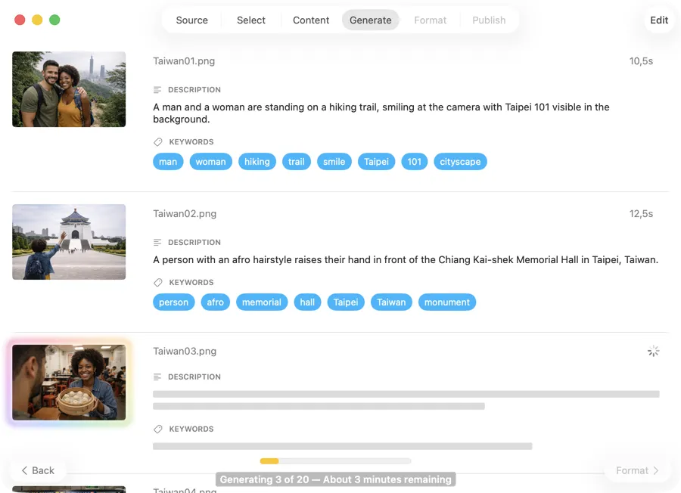
Task: Click the keywords tag icon under Taiwan03.png
Action: point(157,429)
